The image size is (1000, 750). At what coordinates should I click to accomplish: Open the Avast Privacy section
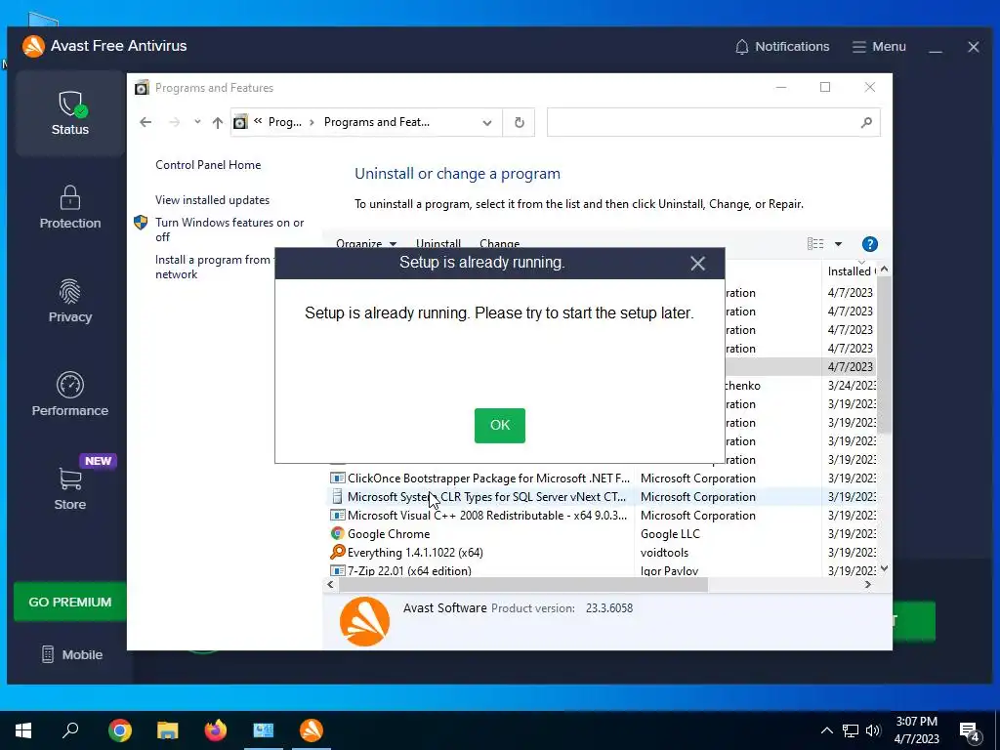point(70,301)
